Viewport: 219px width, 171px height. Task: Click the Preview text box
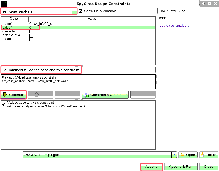(x=78, y=82)
